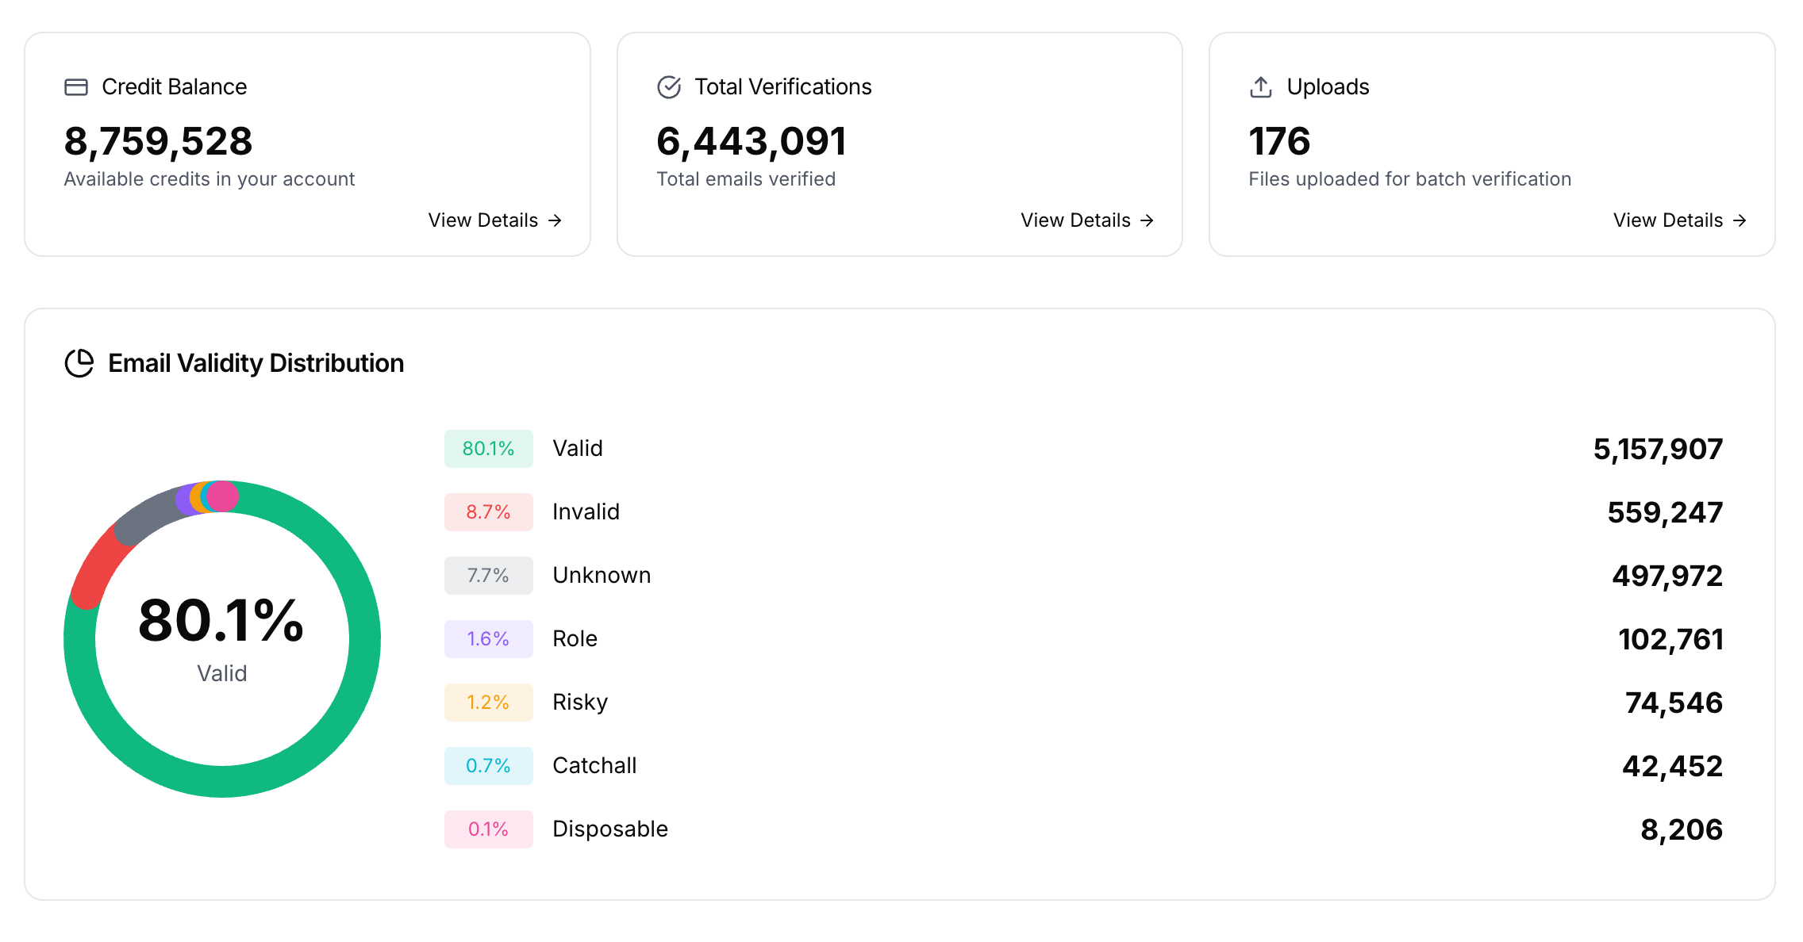
Task: Click the red 8.7% Invalid badge
Action: (x=488, y=512)
